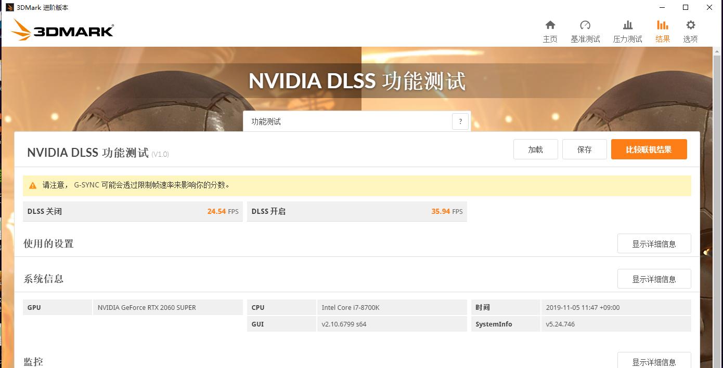The width and height of the screenshot is (723, 368).
Task: Open the 主页 home page
Action: 550,30
